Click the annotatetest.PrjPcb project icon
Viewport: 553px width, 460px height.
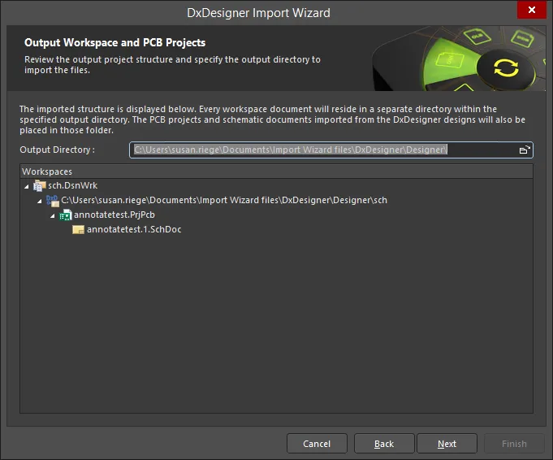[66, 215]
